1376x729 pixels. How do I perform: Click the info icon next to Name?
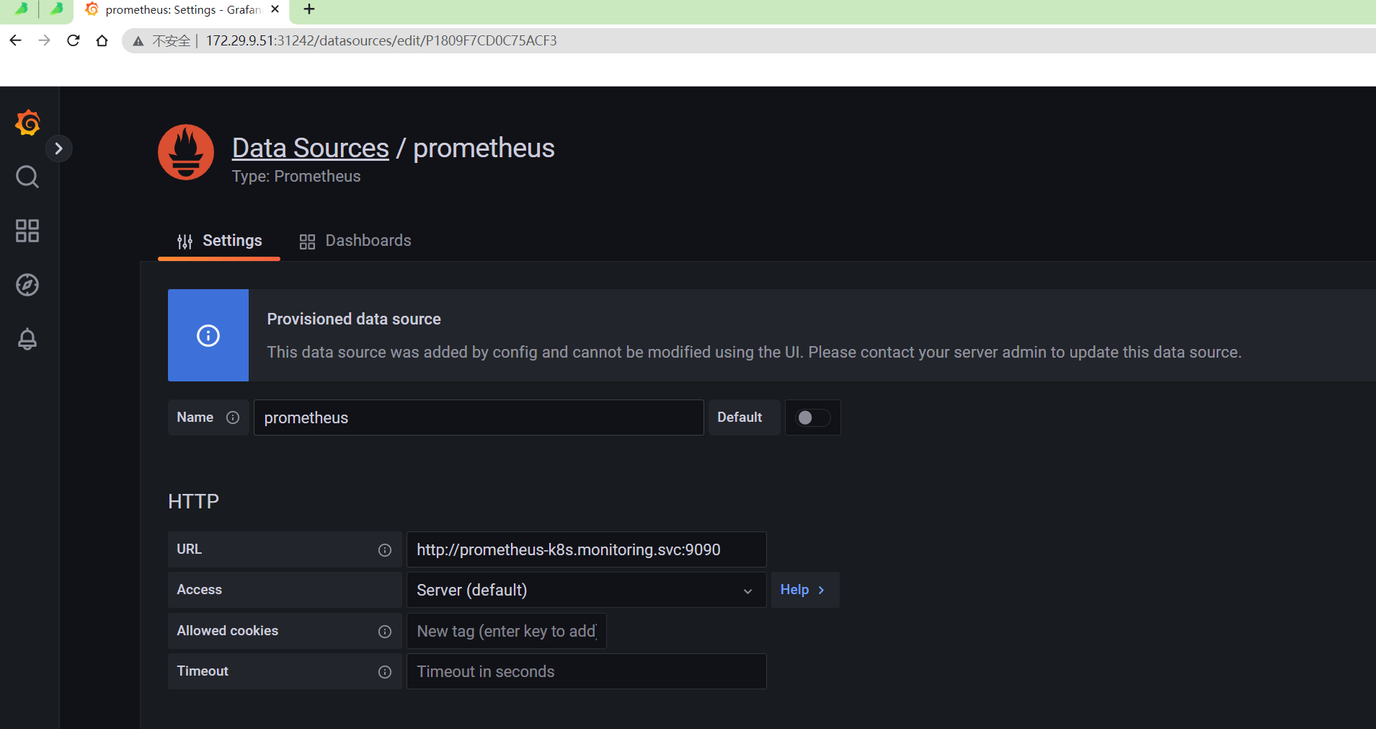click(x=233, y=417)
